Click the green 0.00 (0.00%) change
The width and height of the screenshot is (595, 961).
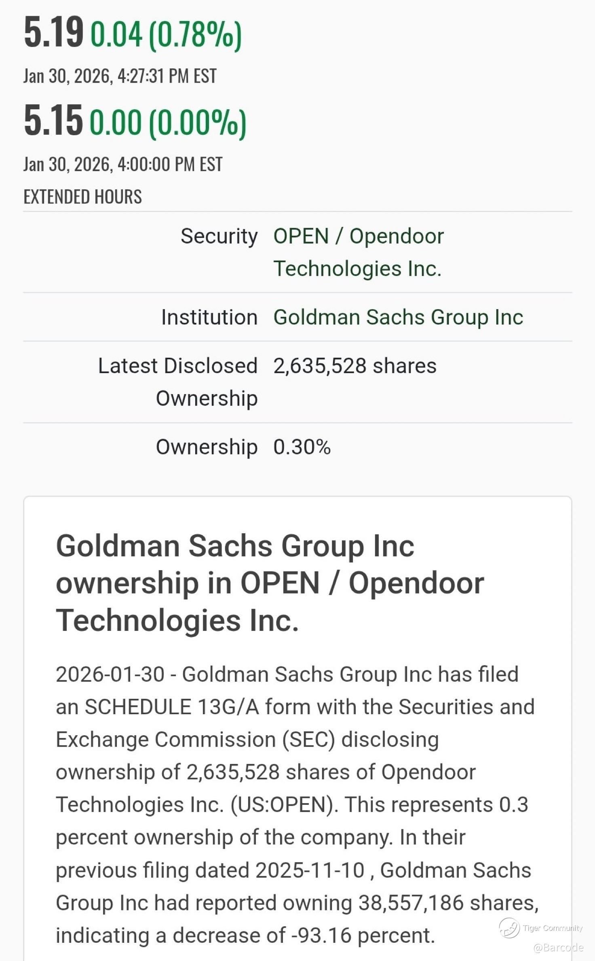coord(167,123)
